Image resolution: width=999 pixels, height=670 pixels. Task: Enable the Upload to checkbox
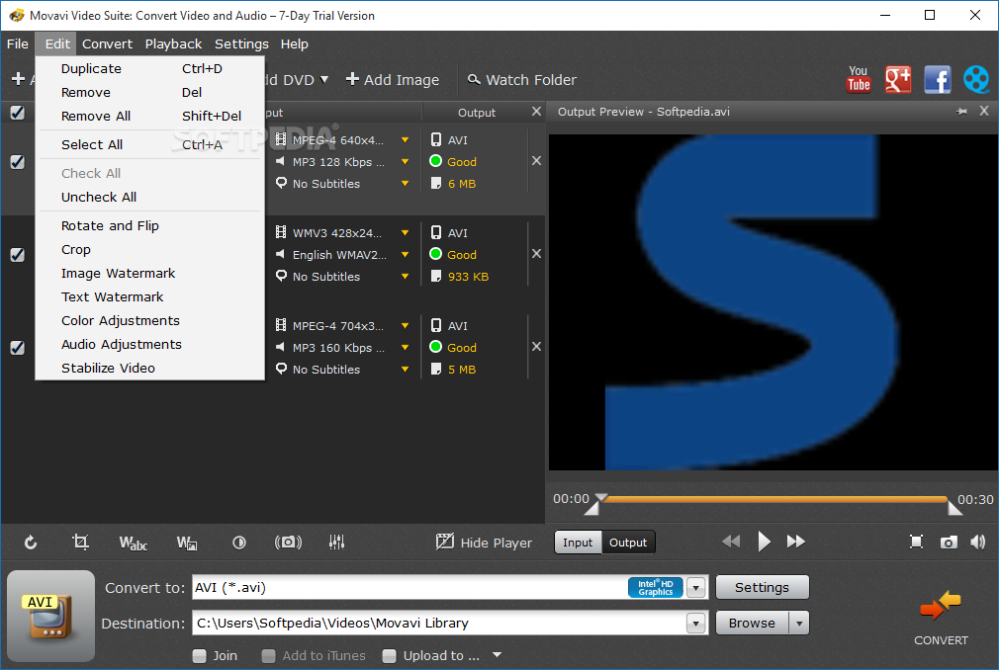coord(390,655)
